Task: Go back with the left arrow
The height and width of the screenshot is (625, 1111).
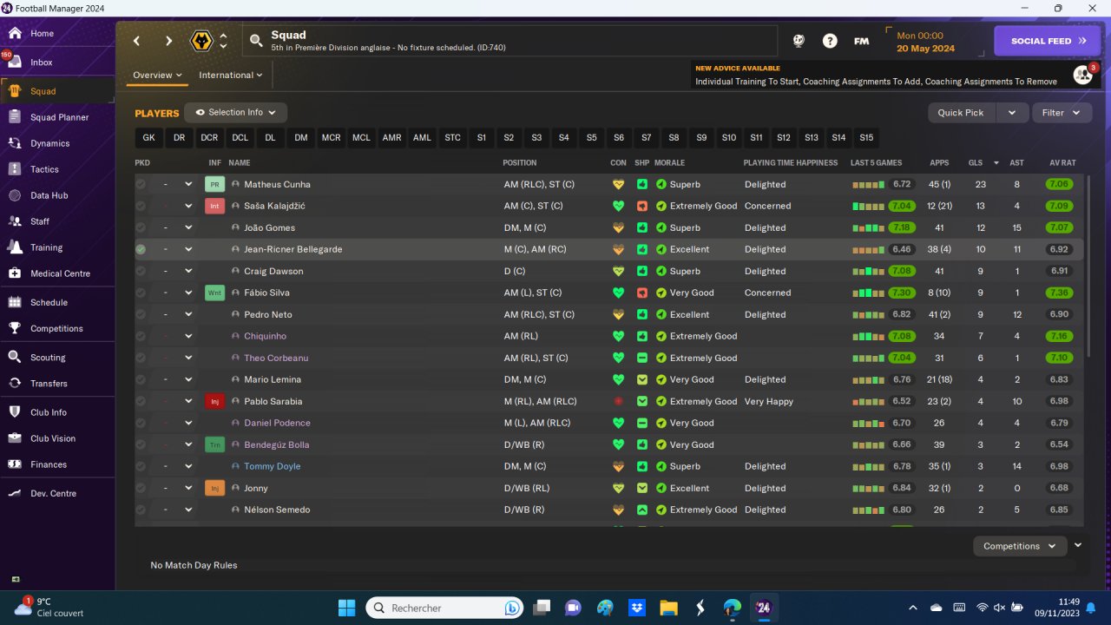Action: coord(136,41)
